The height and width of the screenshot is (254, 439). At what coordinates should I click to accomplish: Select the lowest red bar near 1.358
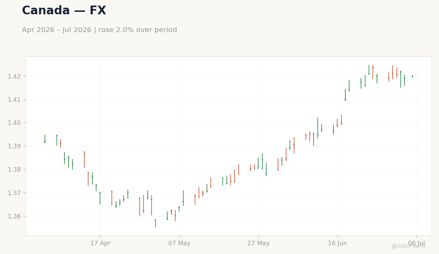[155, 223]
